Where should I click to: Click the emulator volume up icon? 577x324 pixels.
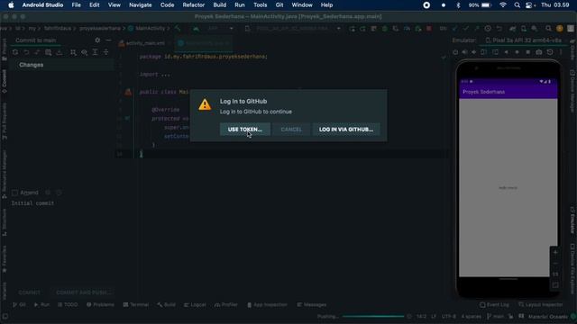click(x=465, y=52)
